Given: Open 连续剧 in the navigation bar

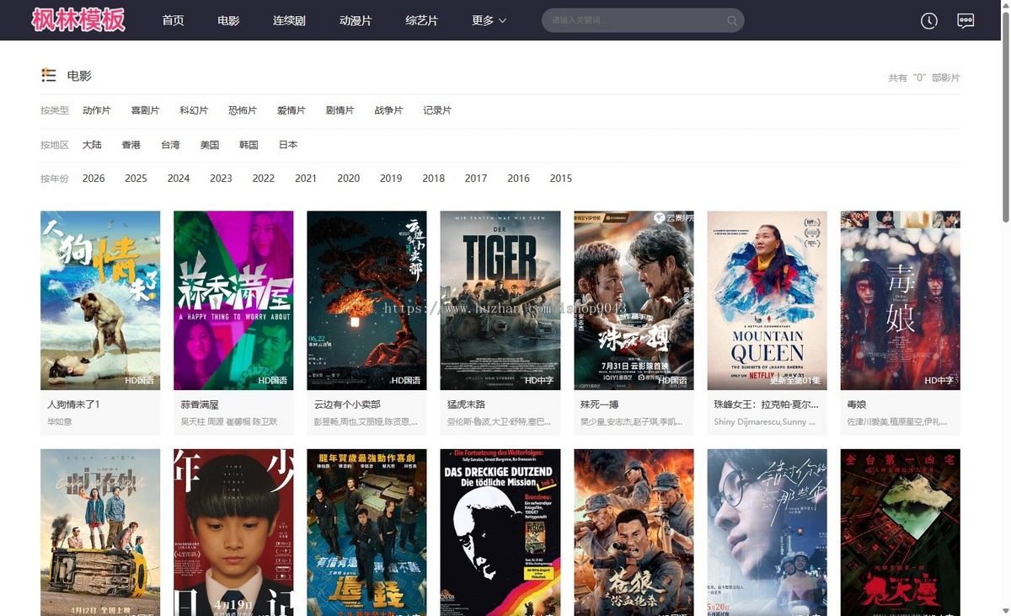Looking at the screenshot, I should point(289,20).
